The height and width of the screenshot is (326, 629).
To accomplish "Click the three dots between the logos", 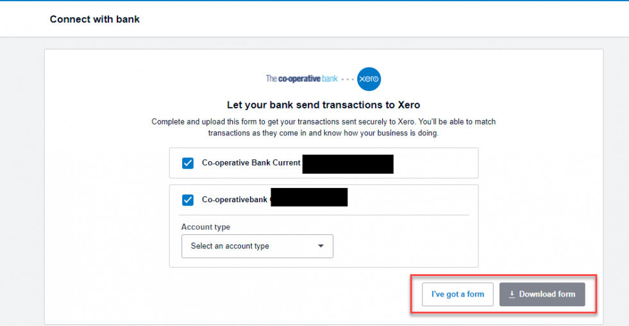I will point(347,80).
